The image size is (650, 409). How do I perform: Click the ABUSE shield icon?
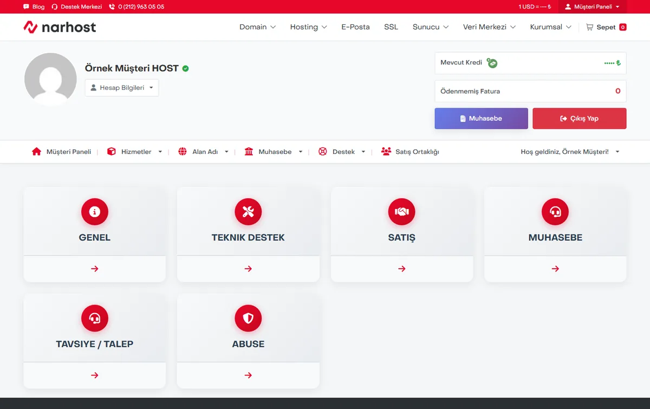pos(248,319)
